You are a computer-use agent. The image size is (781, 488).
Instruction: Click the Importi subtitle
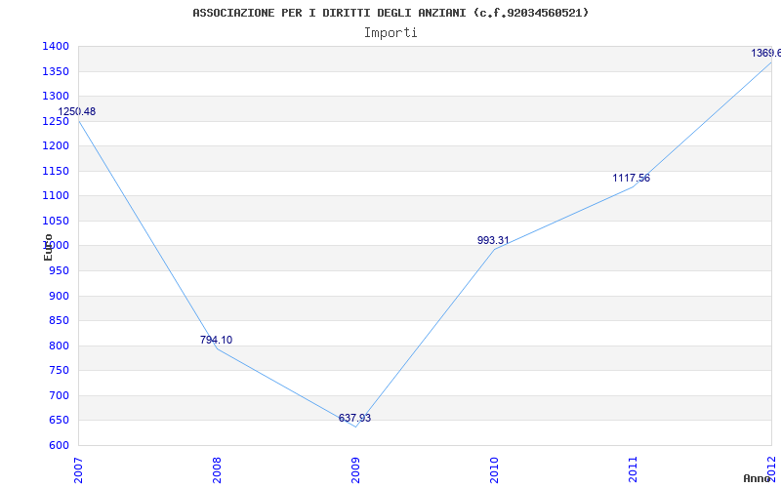(390, 33)
